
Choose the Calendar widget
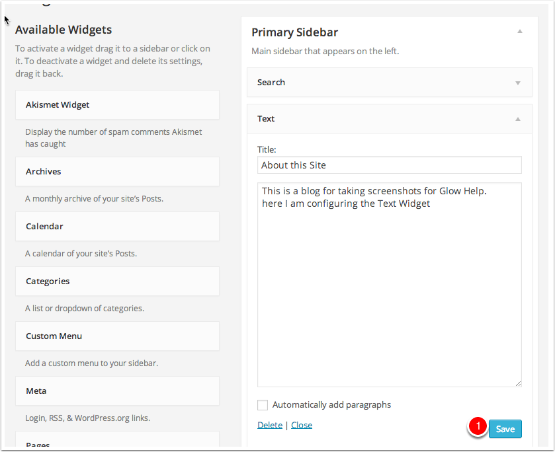117,227
